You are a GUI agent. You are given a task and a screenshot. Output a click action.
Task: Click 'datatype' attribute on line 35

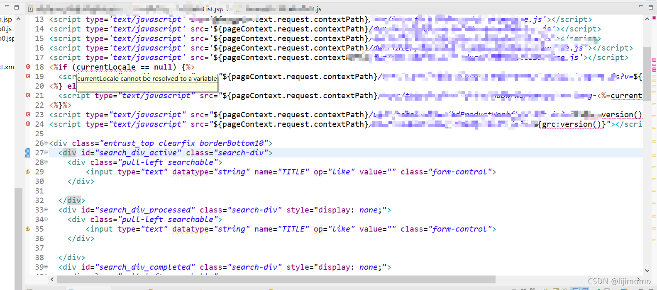191,229
